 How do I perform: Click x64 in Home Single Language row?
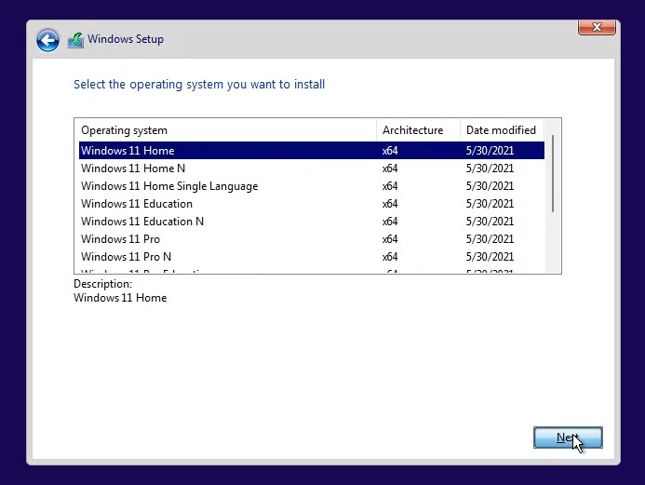coord(390,186)
